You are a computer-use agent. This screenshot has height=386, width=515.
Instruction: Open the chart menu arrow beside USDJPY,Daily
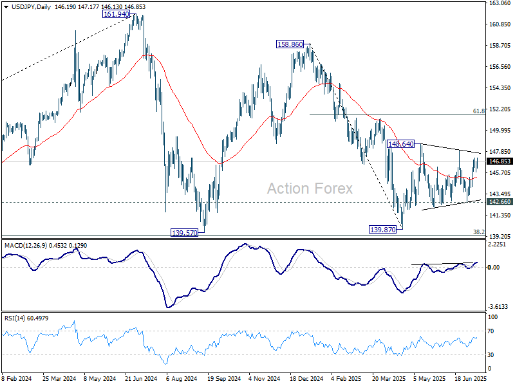click(6, 7)
